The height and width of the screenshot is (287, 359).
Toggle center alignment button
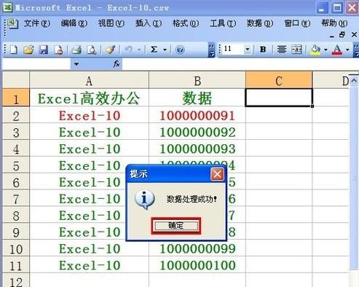pos(282,50)
